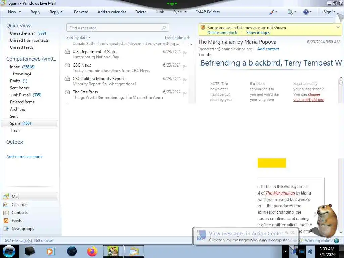This screenshot has width=344, height=258.
Task: Mark message as Junk from toolbar
Action: [160, 12]
